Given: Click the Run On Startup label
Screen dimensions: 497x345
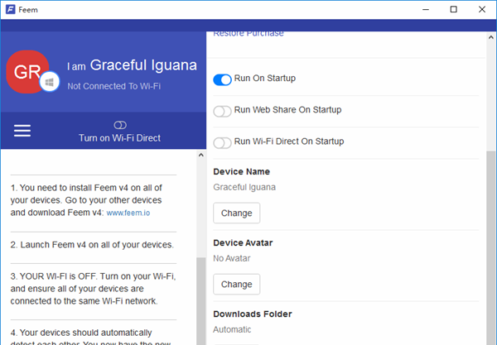Looking at the screenshot, I should point(265,78).
